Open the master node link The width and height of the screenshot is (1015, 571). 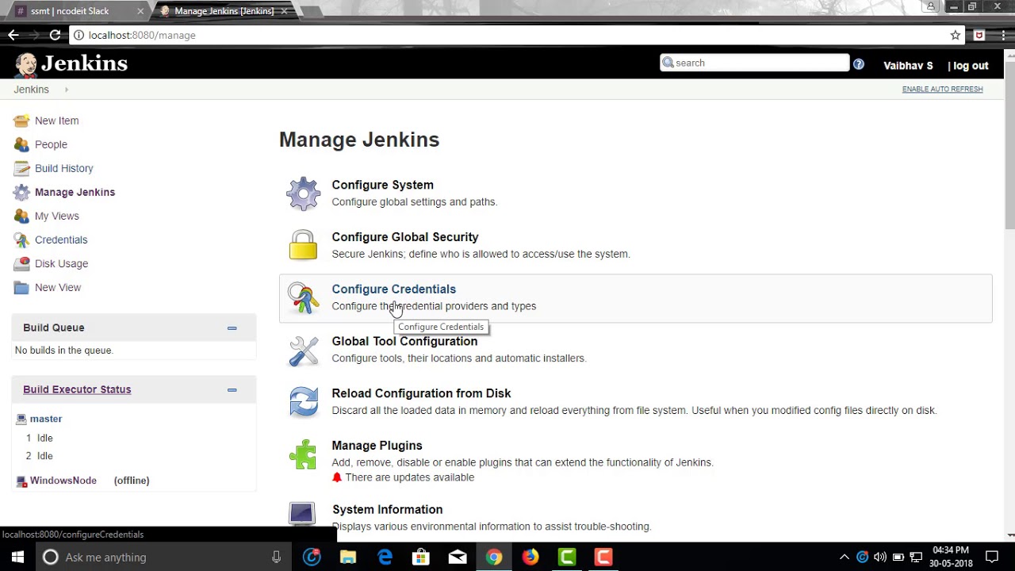click(46, 419)
